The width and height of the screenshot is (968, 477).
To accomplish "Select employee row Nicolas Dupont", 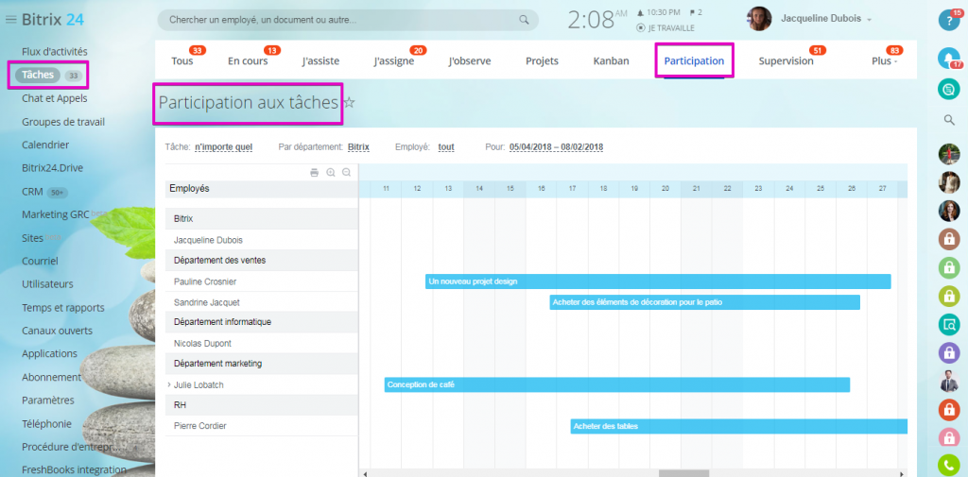I will tap(262, 343).
